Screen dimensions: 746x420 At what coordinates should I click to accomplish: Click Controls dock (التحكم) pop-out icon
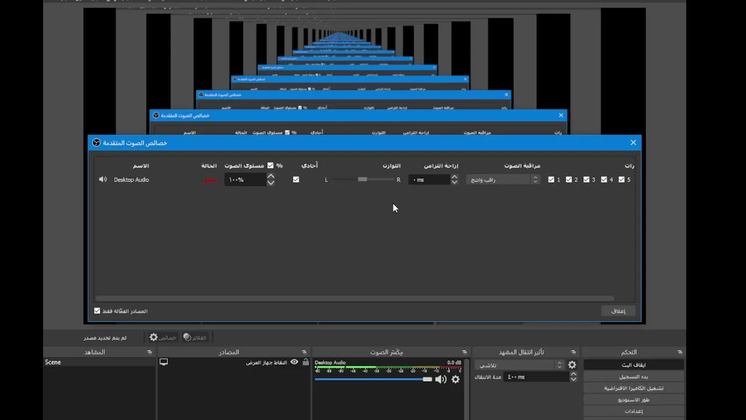pyautogui.click(x=680, y=352)
